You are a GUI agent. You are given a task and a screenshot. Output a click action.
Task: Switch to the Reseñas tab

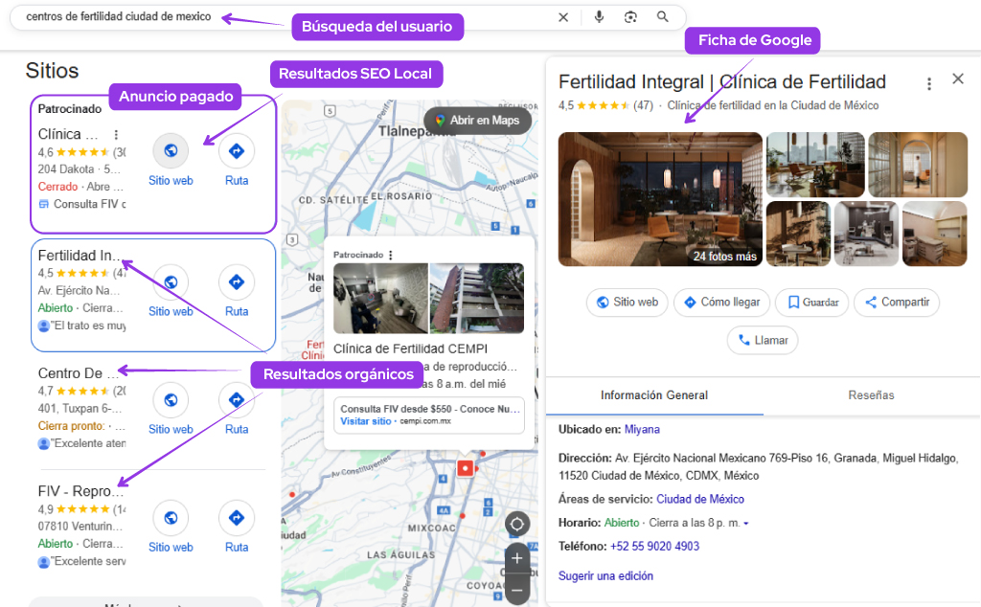[871, 395]
